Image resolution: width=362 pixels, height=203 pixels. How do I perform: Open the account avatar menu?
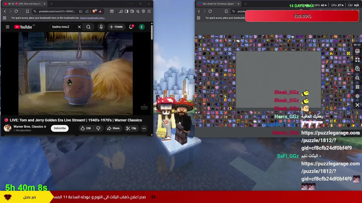142,27
